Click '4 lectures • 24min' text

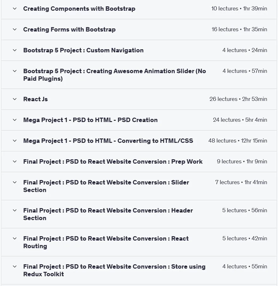point(245,50)
